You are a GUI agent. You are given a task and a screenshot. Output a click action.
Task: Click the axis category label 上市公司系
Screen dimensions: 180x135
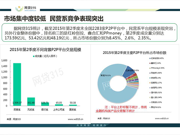point(59,109)
